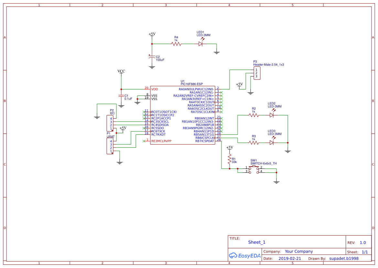Viewport: 378px width, 268px height.
Task: Click the Date field showing 2019-02-21
Action: (x=290, y=258)
